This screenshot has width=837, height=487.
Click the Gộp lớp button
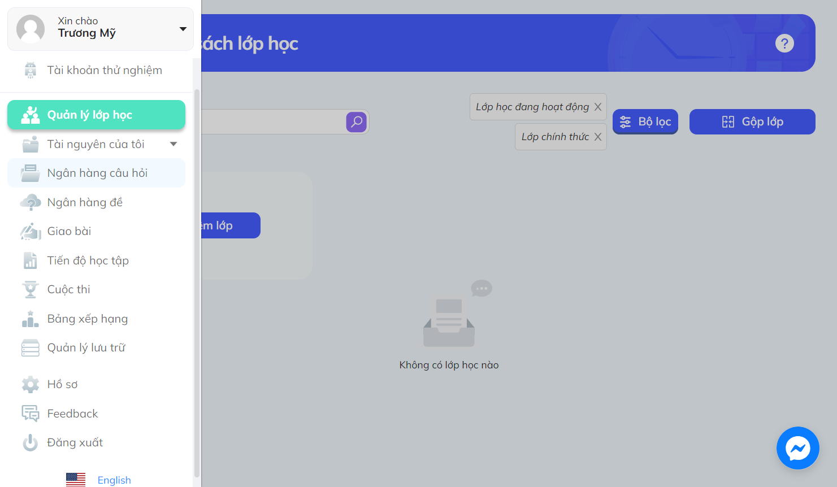click(x=752, y=121)
